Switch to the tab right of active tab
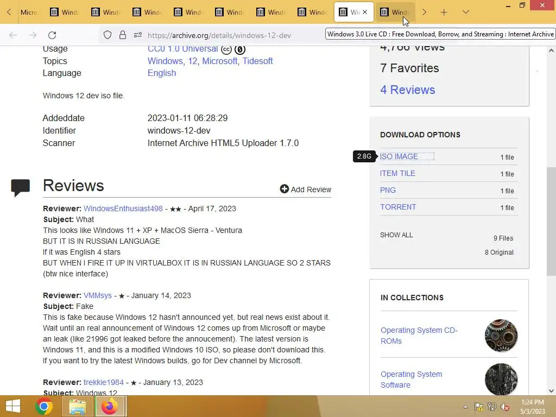This screenshot has height=417, width=556. coord(395,12)
